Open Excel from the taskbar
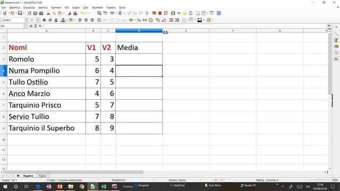 (104, 186)
